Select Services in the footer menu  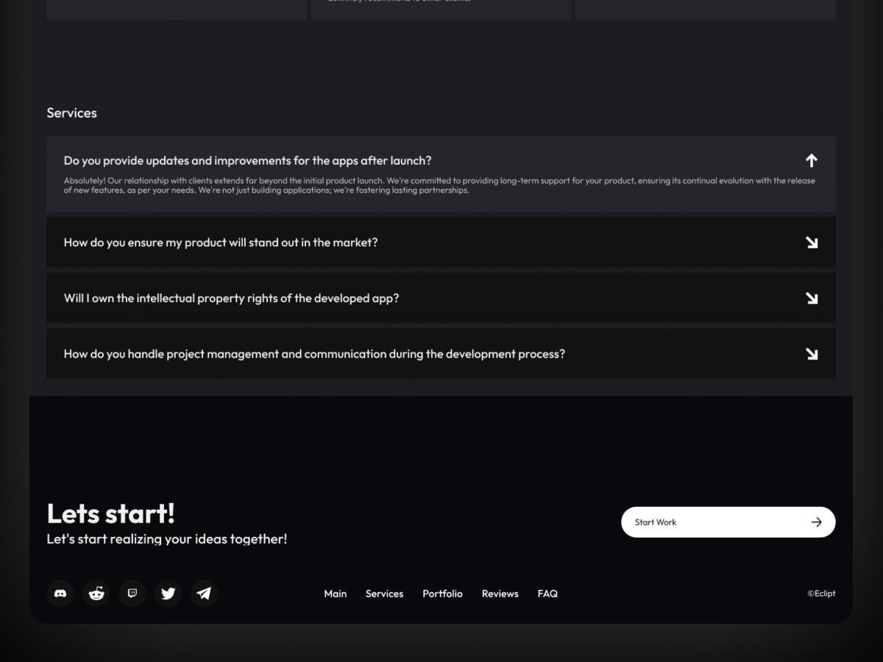384,594
